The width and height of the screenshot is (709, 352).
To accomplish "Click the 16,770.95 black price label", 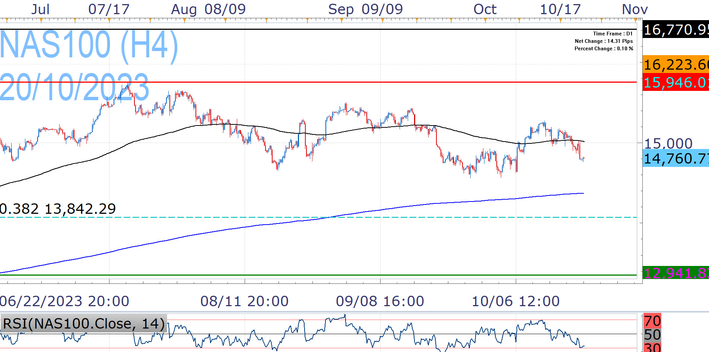I will 675,29.
